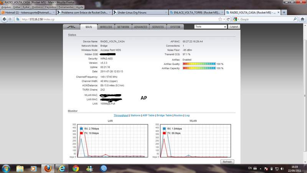Open the Arquivo menu
Viewport: 307px width, 173px height.
pyautogui.click(x=6, y=7)
